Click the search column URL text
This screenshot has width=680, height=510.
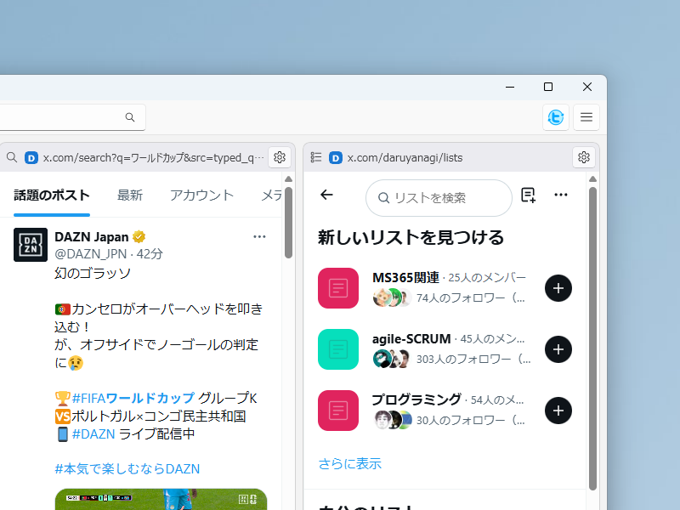(x=154, y=157)
